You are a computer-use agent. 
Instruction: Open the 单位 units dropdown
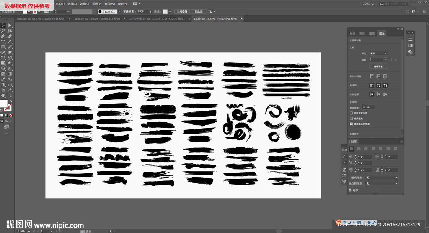[379, 53]
